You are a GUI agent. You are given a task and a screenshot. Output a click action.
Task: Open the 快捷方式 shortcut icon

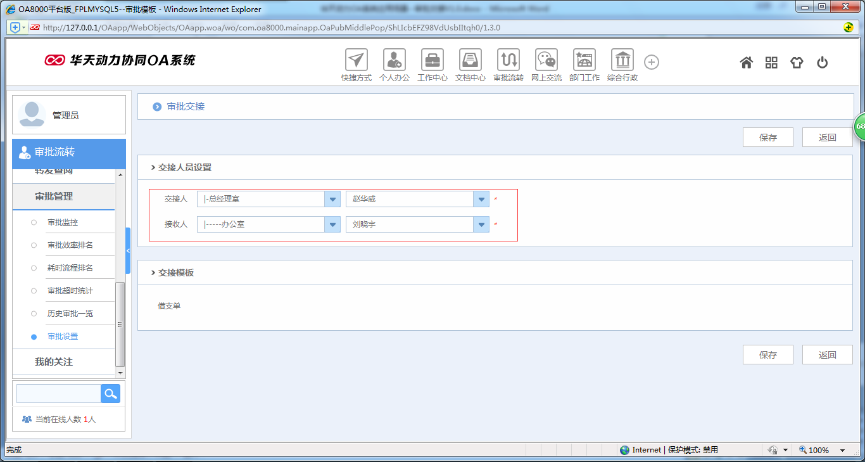click(356, 60)
